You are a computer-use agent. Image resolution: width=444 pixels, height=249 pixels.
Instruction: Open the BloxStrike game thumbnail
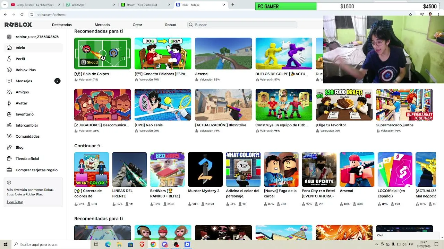pos(223,105)
